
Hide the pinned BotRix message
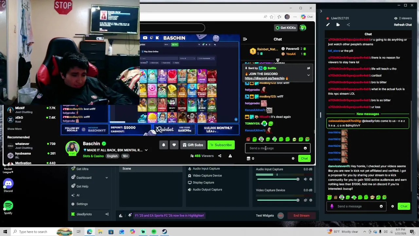coord(308,68)
